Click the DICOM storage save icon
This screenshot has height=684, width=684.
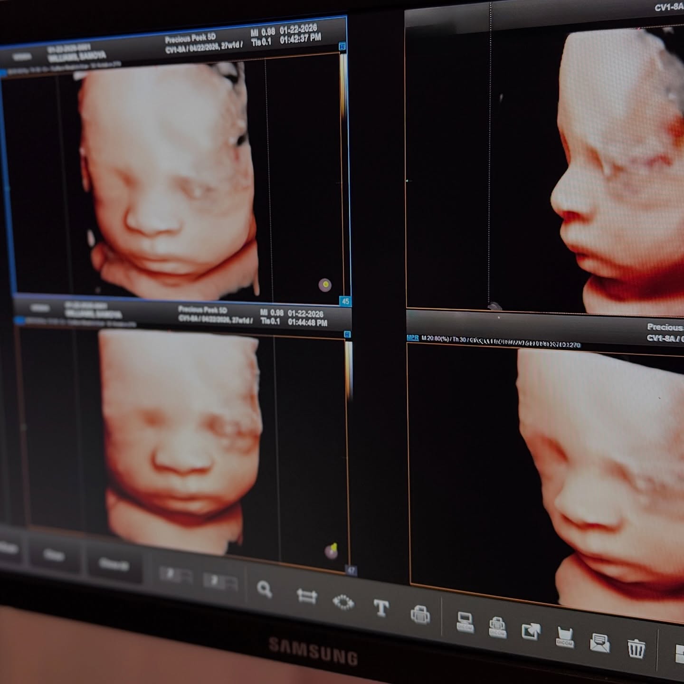[564, 637]
